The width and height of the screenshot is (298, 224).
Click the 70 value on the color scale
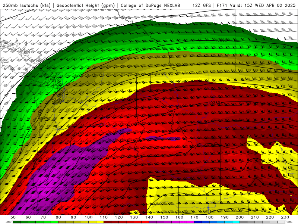(43, 217)
